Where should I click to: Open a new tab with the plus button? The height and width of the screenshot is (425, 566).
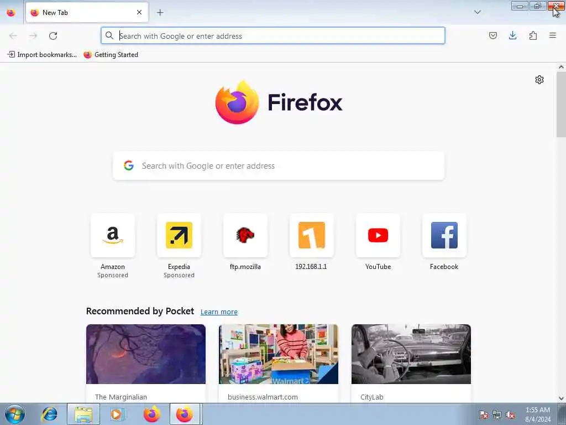pyautogui.click(x=160, y=13)
